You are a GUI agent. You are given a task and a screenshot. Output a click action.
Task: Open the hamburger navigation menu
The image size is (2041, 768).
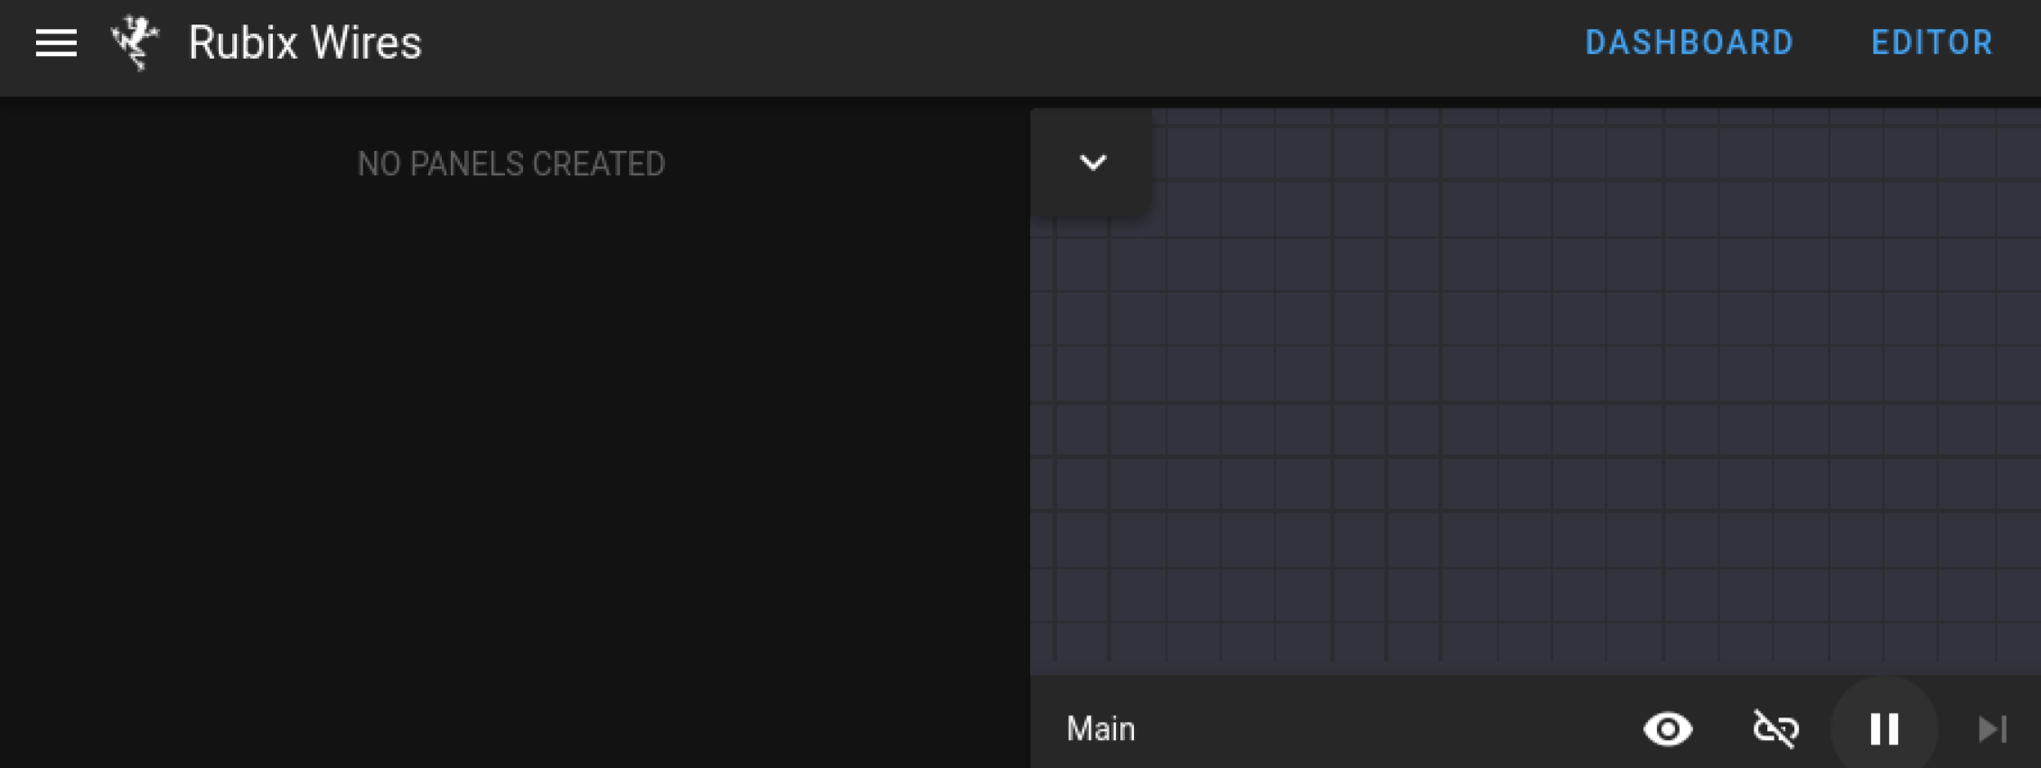click(56, 42)
